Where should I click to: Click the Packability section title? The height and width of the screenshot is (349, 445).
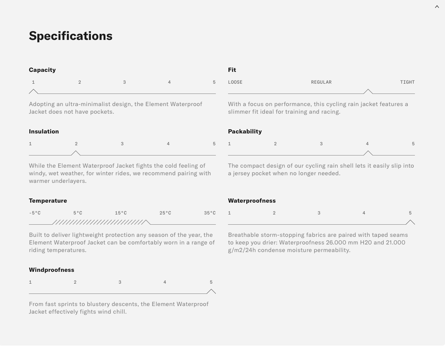point(245,132)
